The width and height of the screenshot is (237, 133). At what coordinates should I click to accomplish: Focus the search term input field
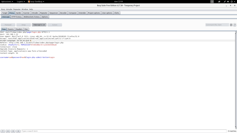[x=124, y=131]
